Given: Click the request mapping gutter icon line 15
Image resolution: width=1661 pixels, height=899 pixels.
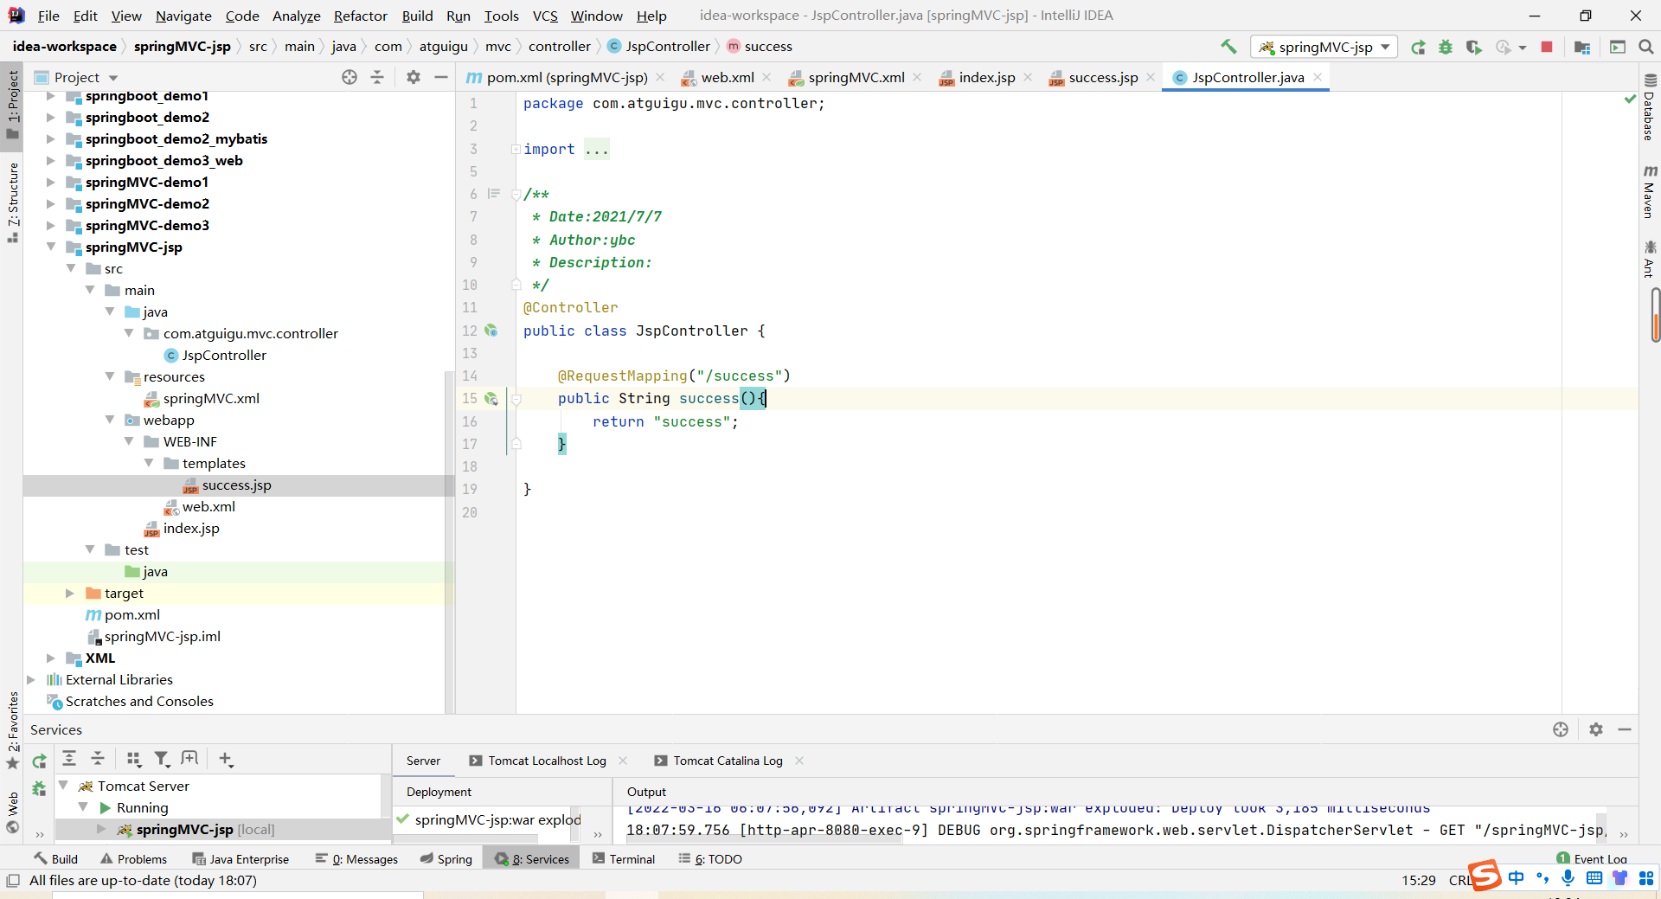Looking at the screenshot, I should [491, 399].
